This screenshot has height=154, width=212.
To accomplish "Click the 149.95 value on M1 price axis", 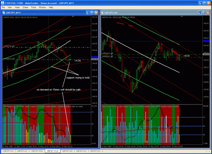I will point(206,97).
